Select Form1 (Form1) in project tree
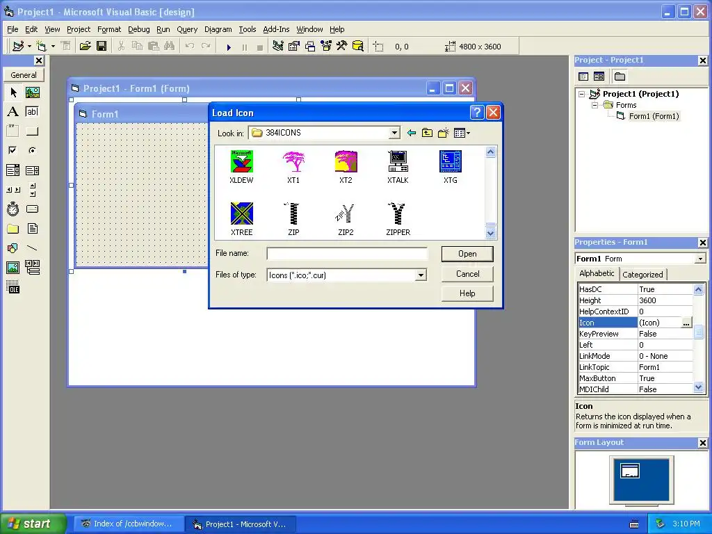 pos(654,116)
